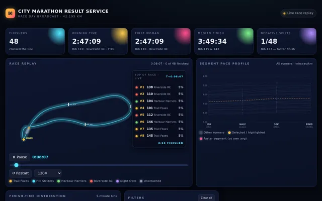The height and width of the screenshot is (201, 322).
Task: Click the 10K label on pace chart
Action: [x=209, y=124]
